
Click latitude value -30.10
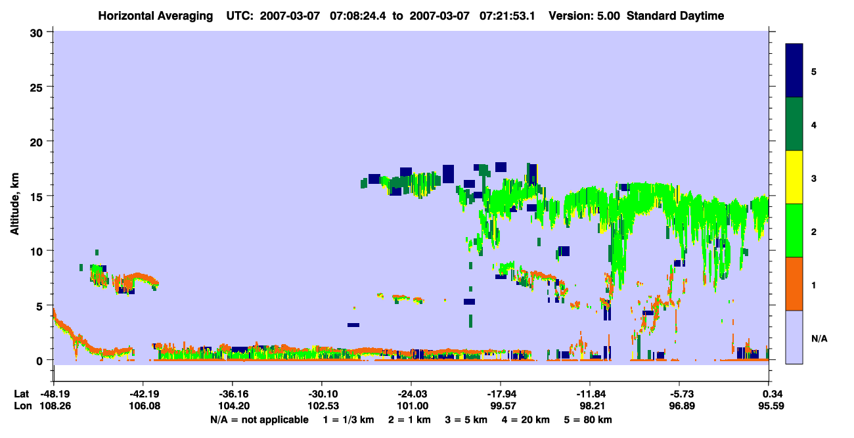tap(321, 394)
